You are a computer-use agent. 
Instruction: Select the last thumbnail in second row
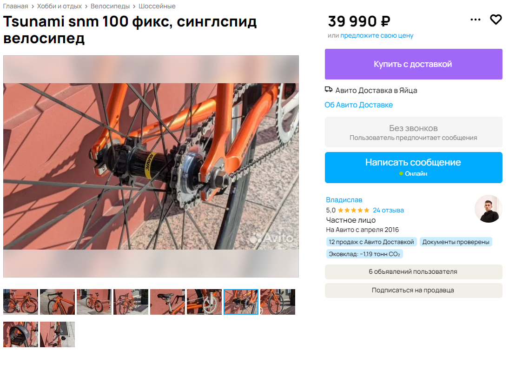pyautogui.click(x=58, y=334)
